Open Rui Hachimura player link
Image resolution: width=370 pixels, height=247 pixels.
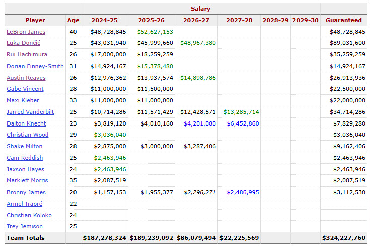coord(27,54)
